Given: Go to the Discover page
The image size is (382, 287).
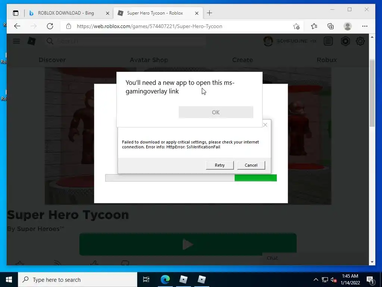Looking at the screenshot, I should (52, 60).
